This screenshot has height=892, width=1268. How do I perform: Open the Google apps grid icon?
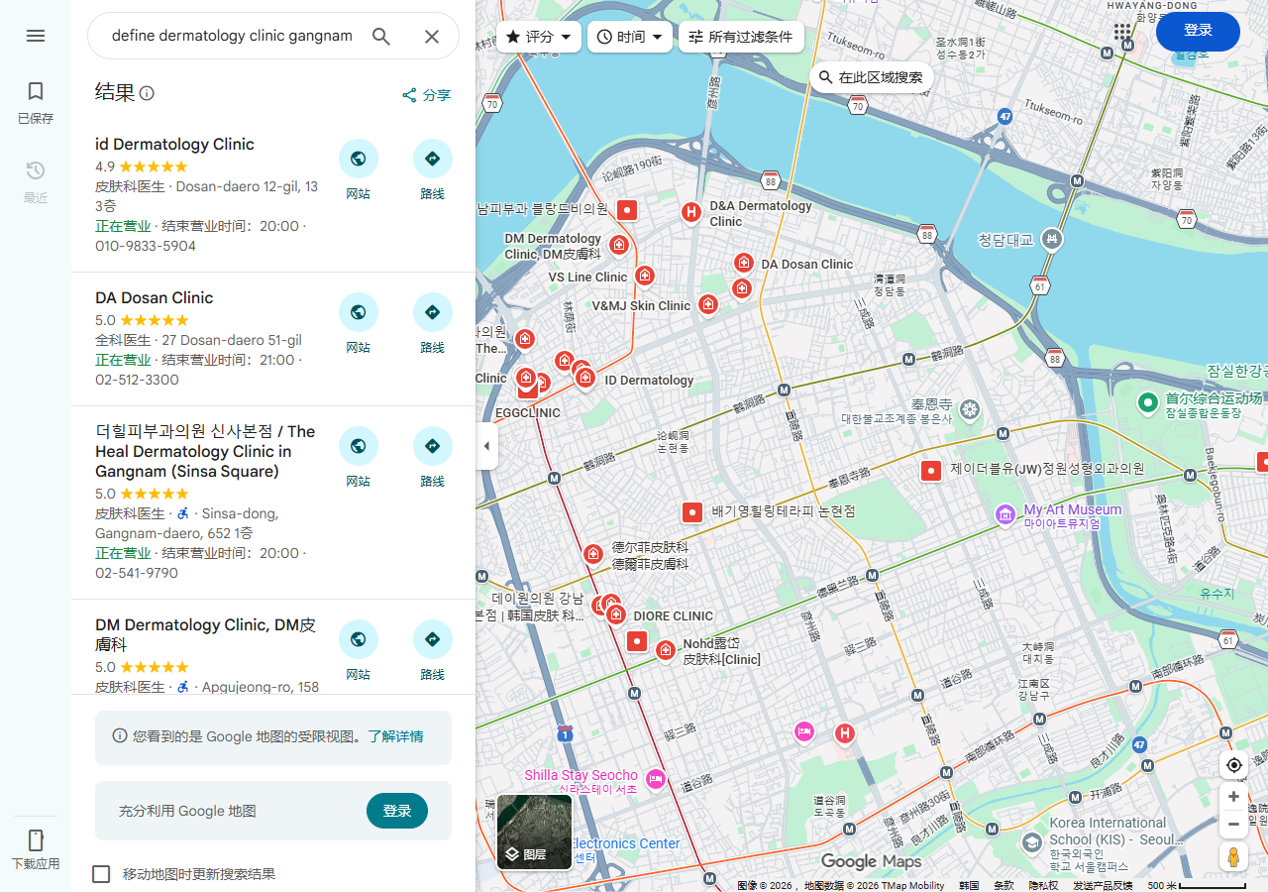point(1122,33)
